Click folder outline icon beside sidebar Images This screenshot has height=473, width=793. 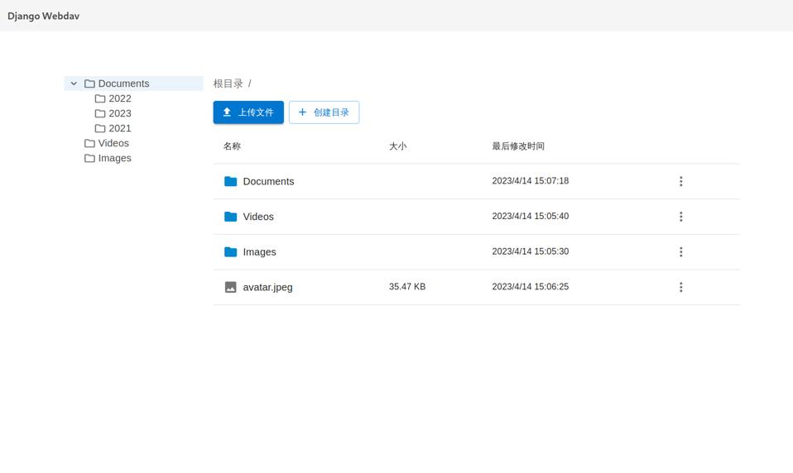click(x=89, y=158)
